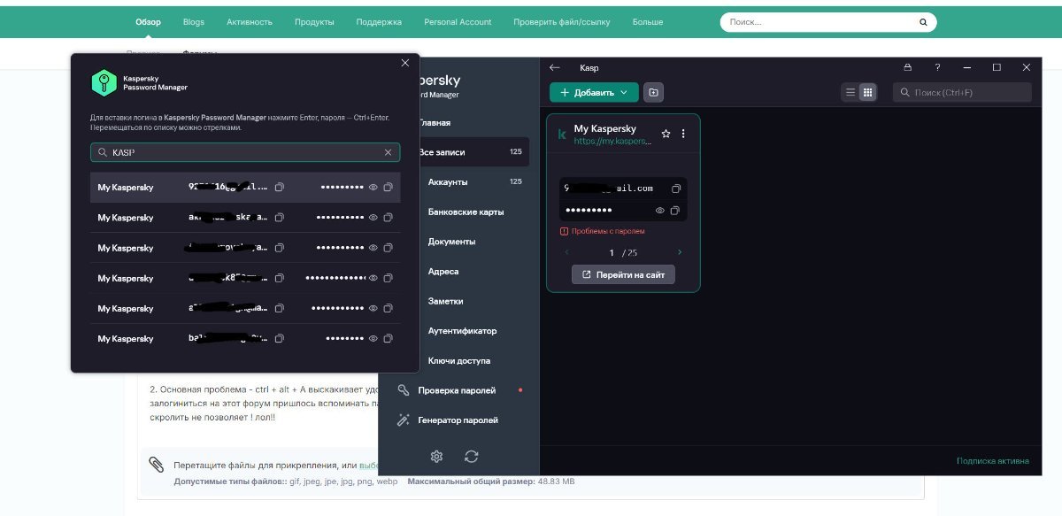
Task: Reveal the longest masked password in the popup
Action: pos(373,278)
